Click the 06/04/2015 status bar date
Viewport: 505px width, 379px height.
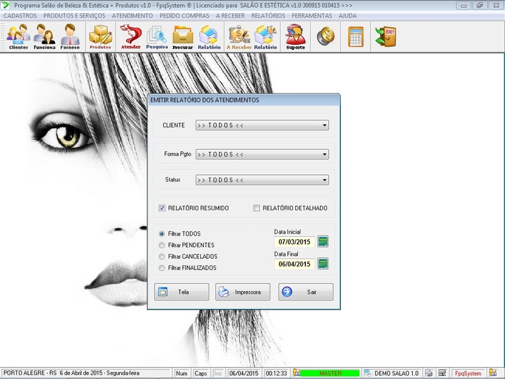click(x=244, y=373)
